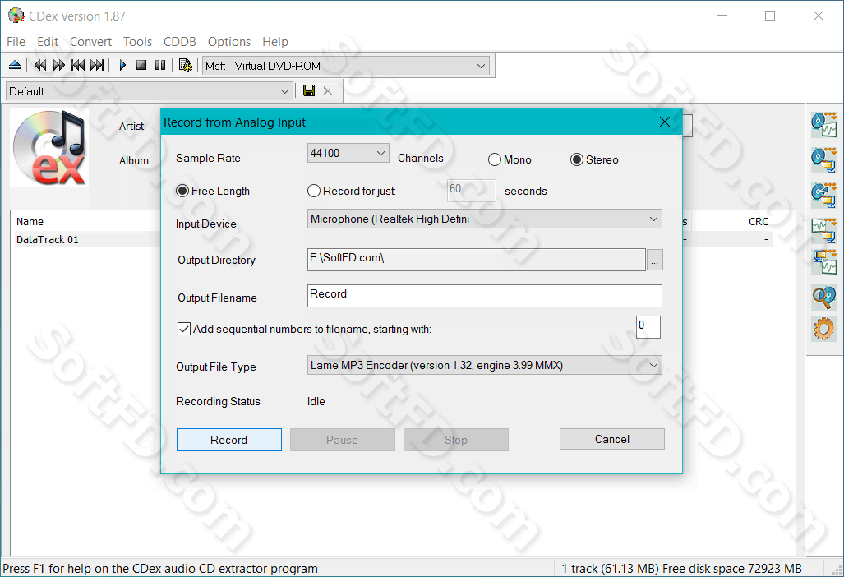Open the Default profile dropdown
The image size is (844, 577).
[x=149, y=91]
